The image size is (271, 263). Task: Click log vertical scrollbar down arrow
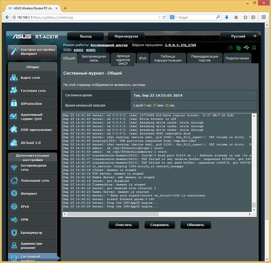pos(254,209)
